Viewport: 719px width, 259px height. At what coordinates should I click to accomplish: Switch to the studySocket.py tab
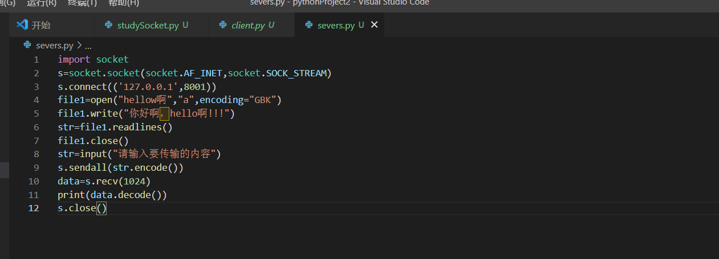[x=147, y=25]
